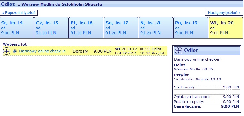Click the Darmowy online check-in text in the summary
The height and width of the screenshot is (116, 244).
pyautogui.click(x=197, y=59)
